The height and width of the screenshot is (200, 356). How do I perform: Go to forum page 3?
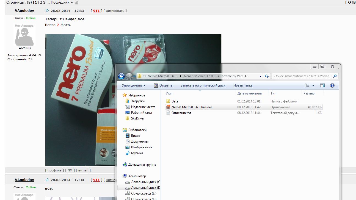click(x=44, y=2)
